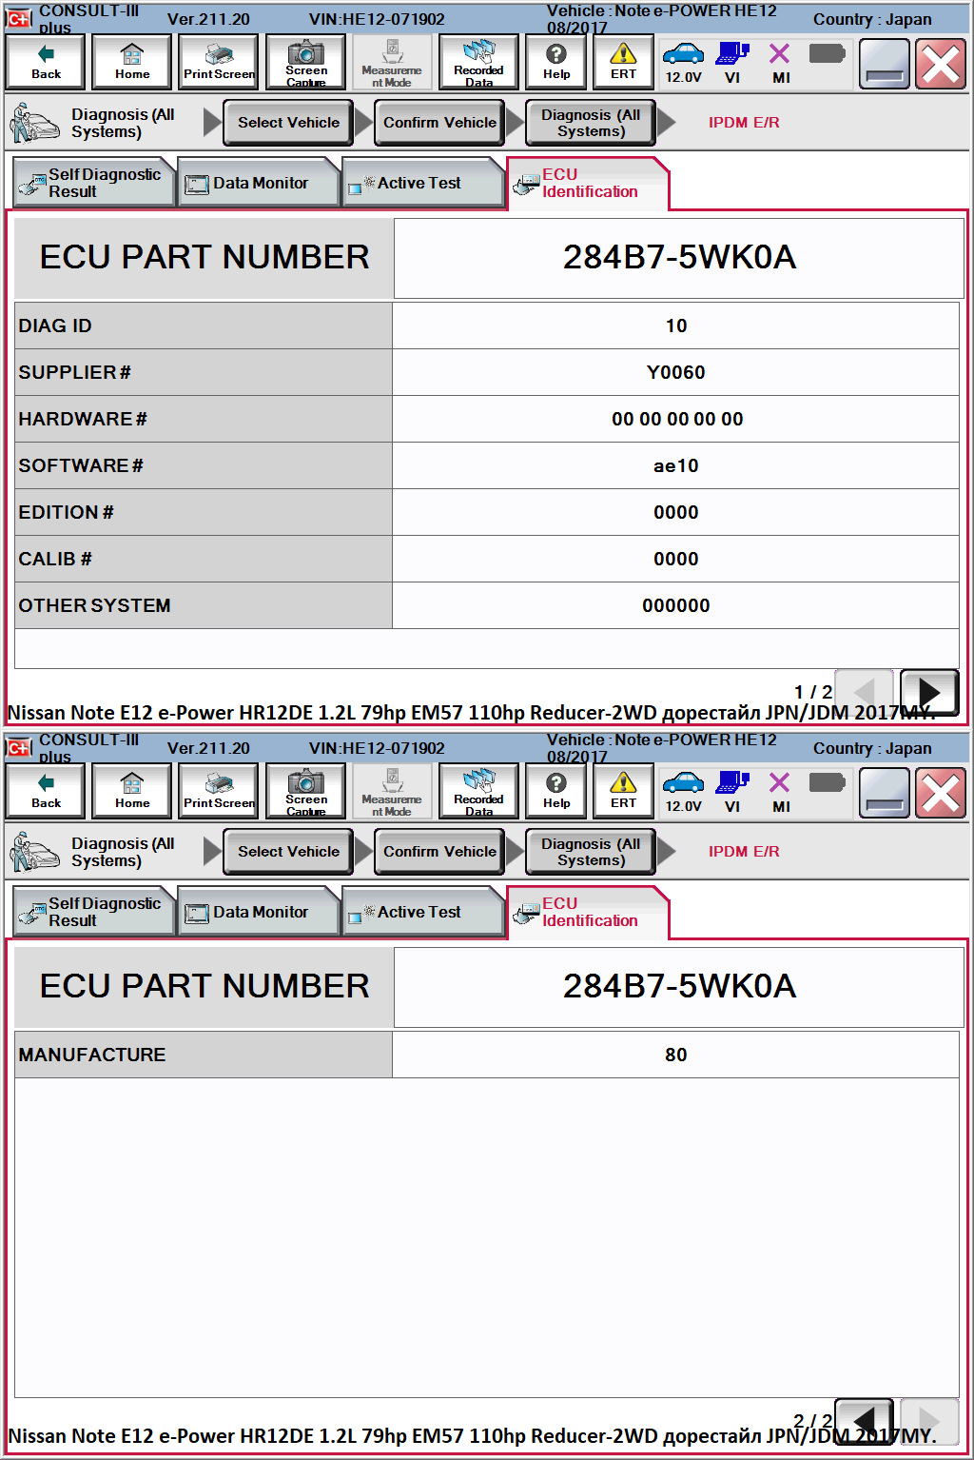Open Active Test tab in bottom window
974x1460 pixels.
(x=422, y=912)
